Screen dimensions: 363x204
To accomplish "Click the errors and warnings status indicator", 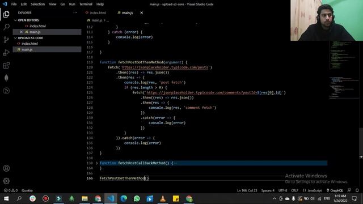I will pos(11,190).
